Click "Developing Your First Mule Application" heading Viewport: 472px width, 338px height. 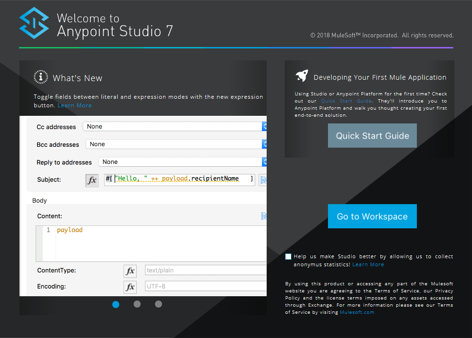tap(380, 77)
